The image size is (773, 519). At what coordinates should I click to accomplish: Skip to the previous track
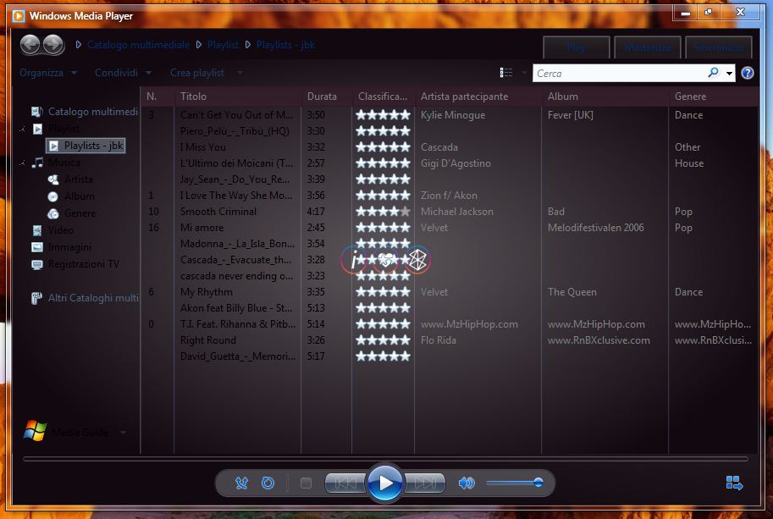pyautogui.click(x=345, y=483)
